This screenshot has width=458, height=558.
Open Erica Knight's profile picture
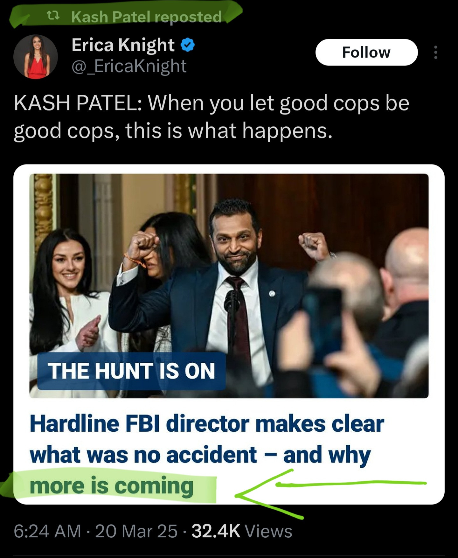[x=36, y=57]
